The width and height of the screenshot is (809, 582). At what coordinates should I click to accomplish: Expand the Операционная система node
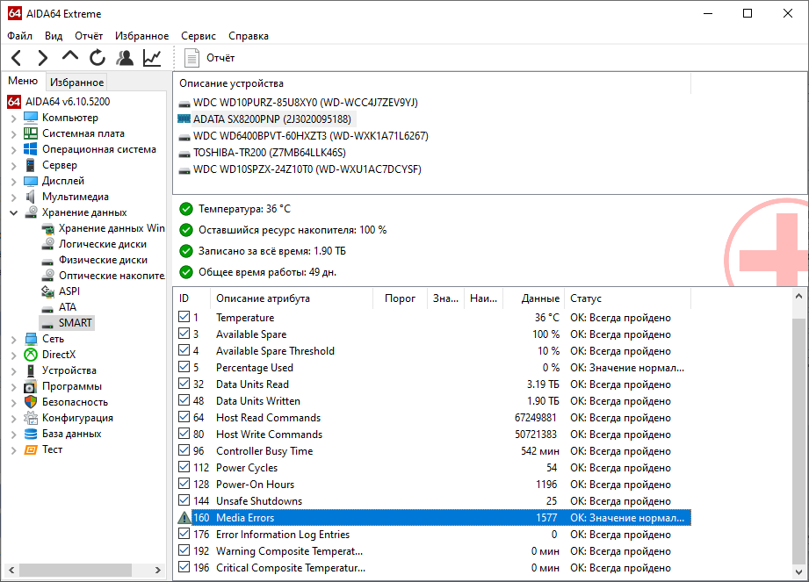[x=14, y=149]
